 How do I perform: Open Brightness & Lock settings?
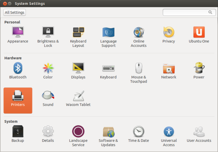(x=48, y=37)
